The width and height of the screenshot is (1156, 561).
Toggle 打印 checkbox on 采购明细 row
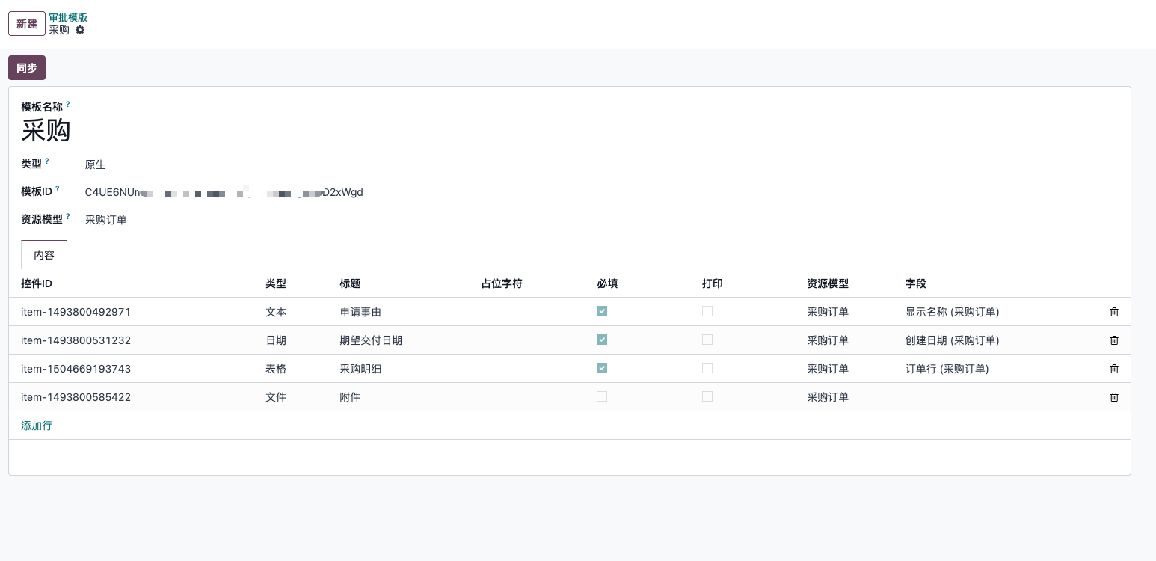tap(707, 368)
